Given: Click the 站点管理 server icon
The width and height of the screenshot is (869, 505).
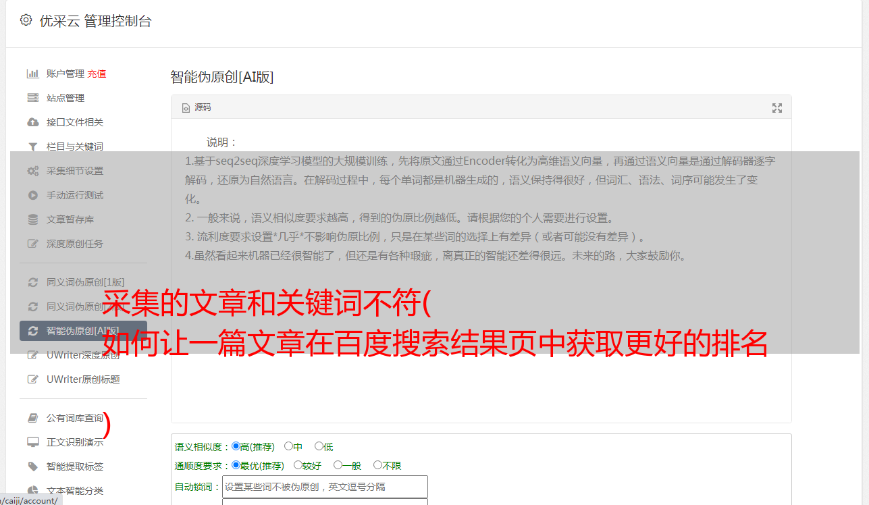Looking at the screenshot, I should pos(32,98).
